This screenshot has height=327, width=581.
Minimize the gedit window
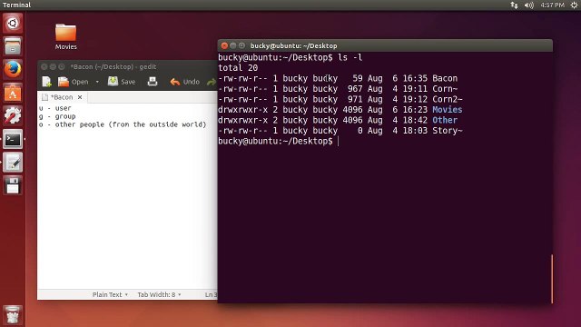53,66
